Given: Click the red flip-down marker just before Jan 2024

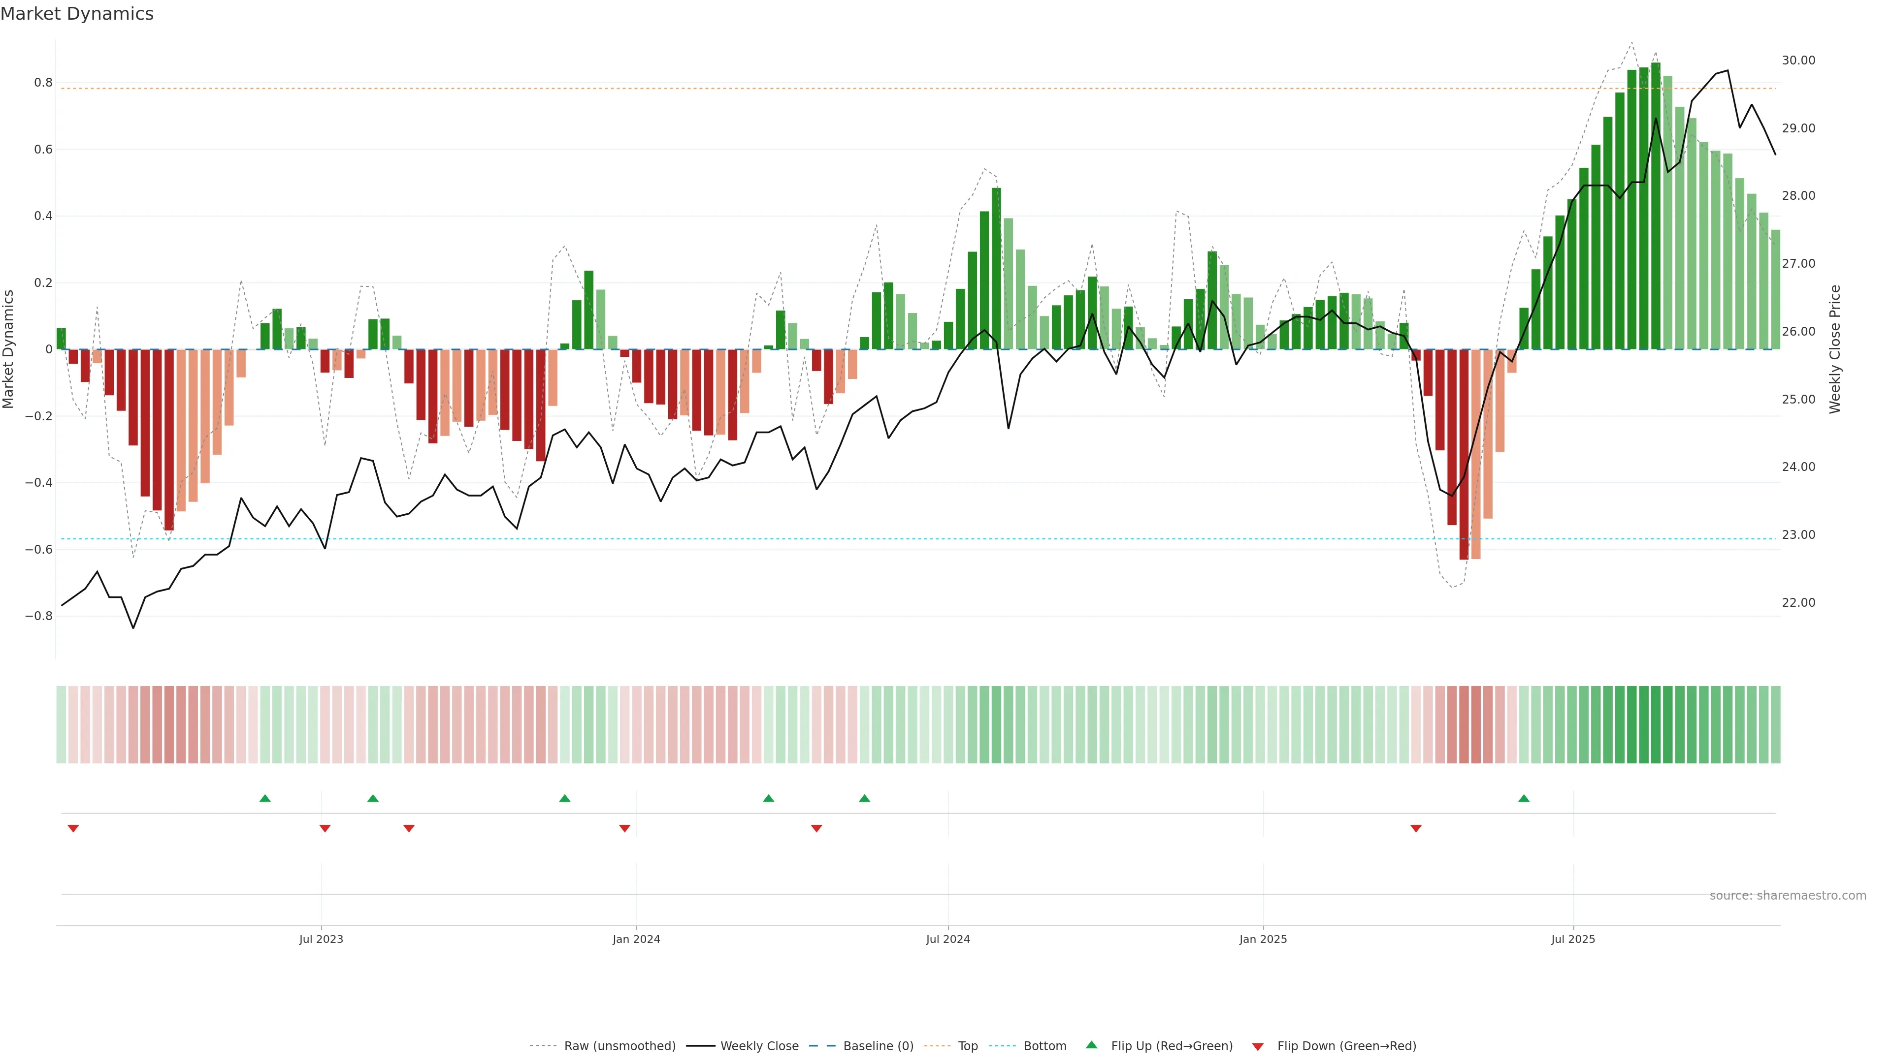Looking at the screenshot, I should click(x=625, y=828).
